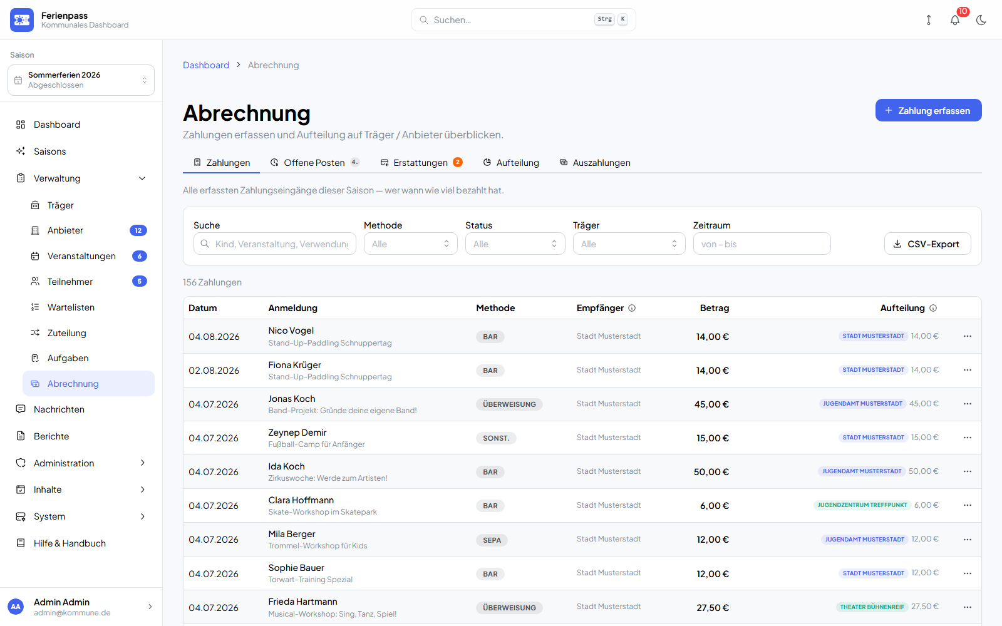Viewport: 1002px width, 626px height.
Task: Expand the System section
Action: pyautogui.click(x=81, y=516)
